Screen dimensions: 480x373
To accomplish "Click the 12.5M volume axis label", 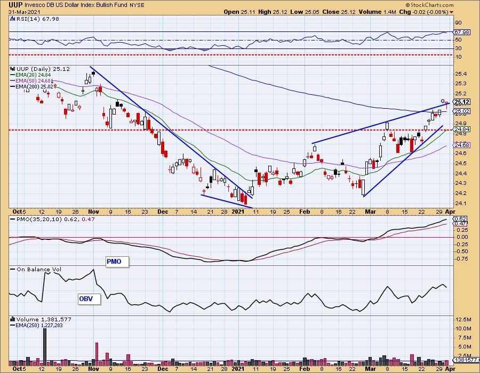I will (x=463, y=320).
